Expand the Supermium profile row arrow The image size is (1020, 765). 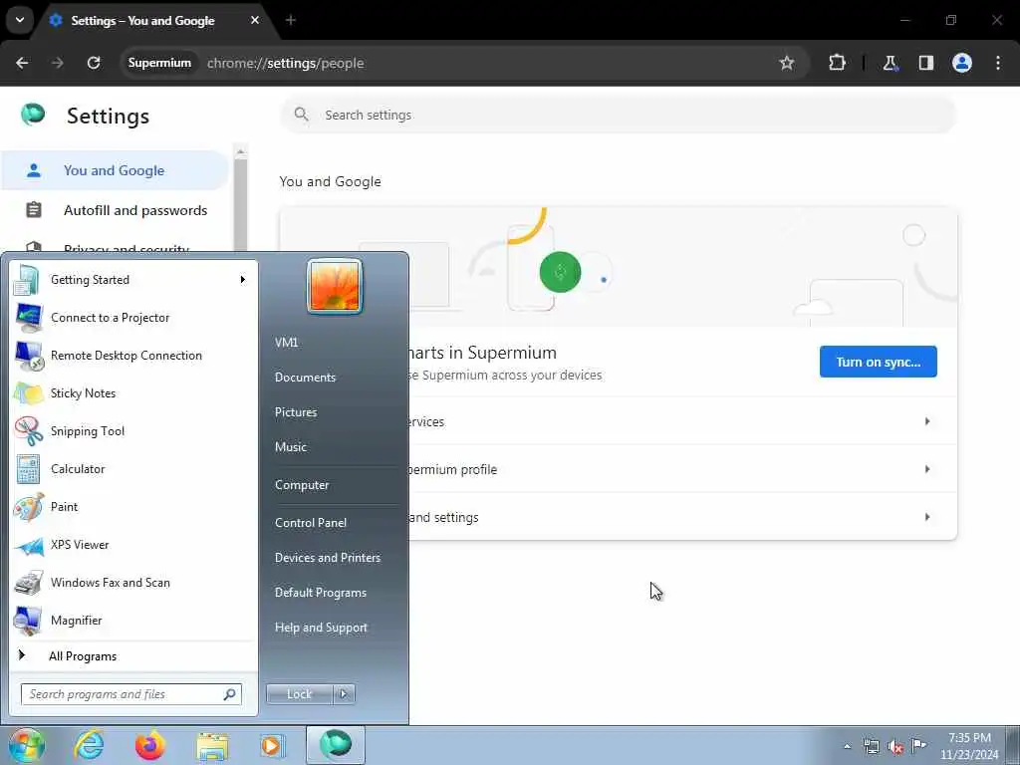927,469
